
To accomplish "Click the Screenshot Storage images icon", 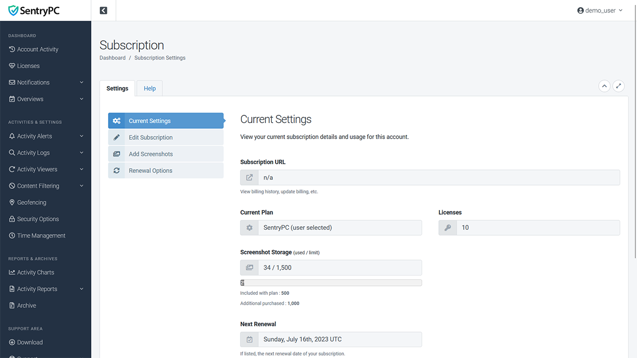I will click(x=249, y=268).
